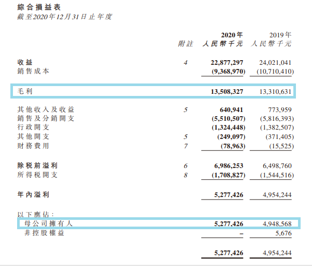Click 年內溢利 value 4,954,244
Image resolution: width=312 pixels, height=266 pixels.
[277, 195]
